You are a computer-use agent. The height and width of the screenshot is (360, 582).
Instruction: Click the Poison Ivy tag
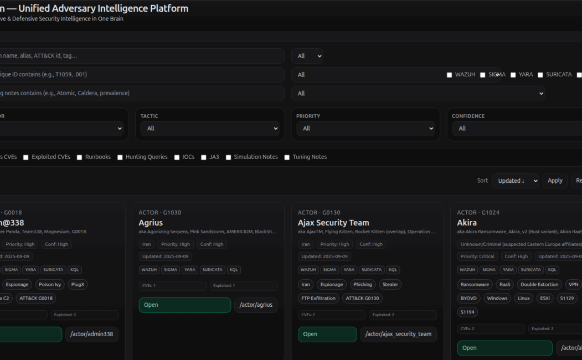tap(50, 285)
